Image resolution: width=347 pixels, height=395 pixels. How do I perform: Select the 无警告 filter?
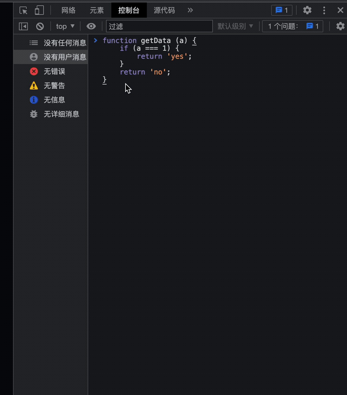pos(51,85)
